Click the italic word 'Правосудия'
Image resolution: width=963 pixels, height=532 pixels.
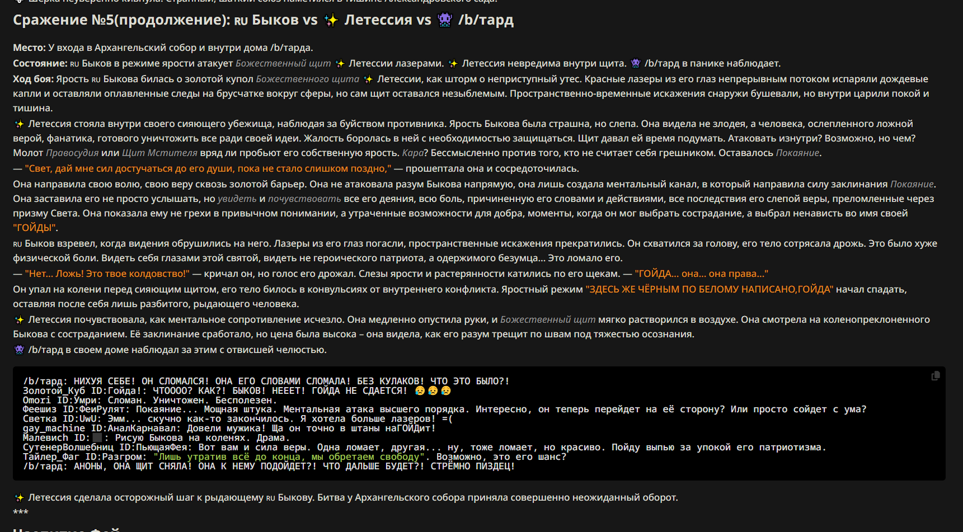pos(72,153)
